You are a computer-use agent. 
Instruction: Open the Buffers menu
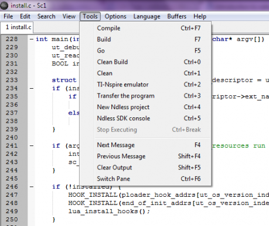[x=176, y=16]
